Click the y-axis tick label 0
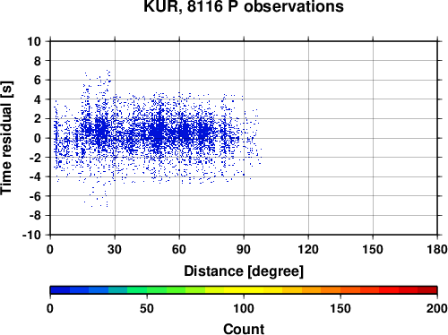 pos(38,138)
